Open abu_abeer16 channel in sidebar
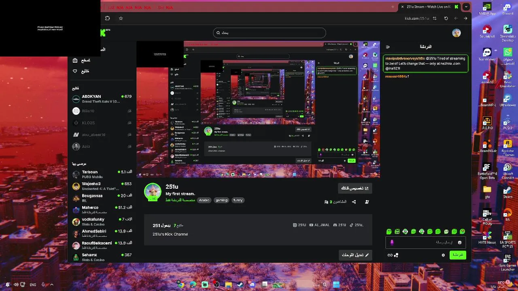Screen dimensions: 518x291 coord(102,135)
